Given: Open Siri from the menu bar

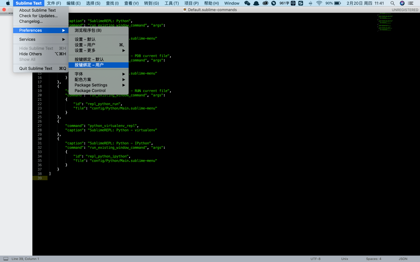Looking at the screenshot, I should [402, 3].
